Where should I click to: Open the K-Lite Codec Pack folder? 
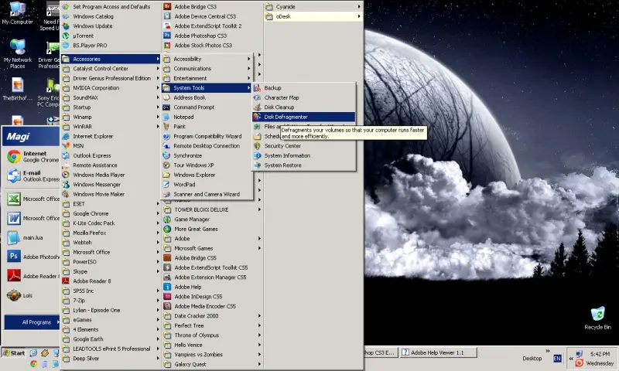pos(111,223)
